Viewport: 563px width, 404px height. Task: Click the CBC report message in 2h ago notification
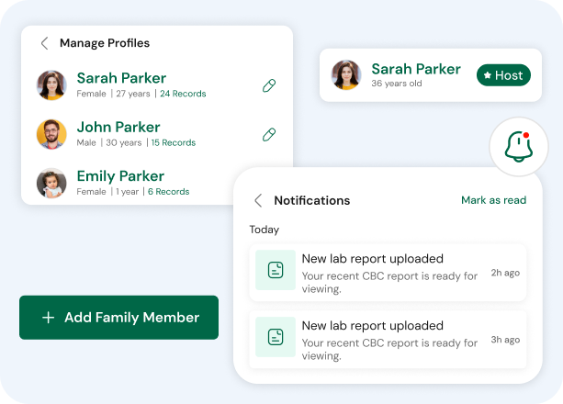(x=389, y=282)
